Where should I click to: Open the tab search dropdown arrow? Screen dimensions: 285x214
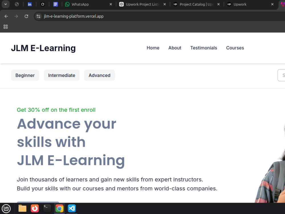[x=6, y=4]
